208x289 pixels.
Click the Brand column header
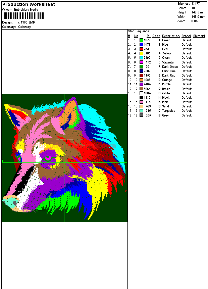click(186, 36)
